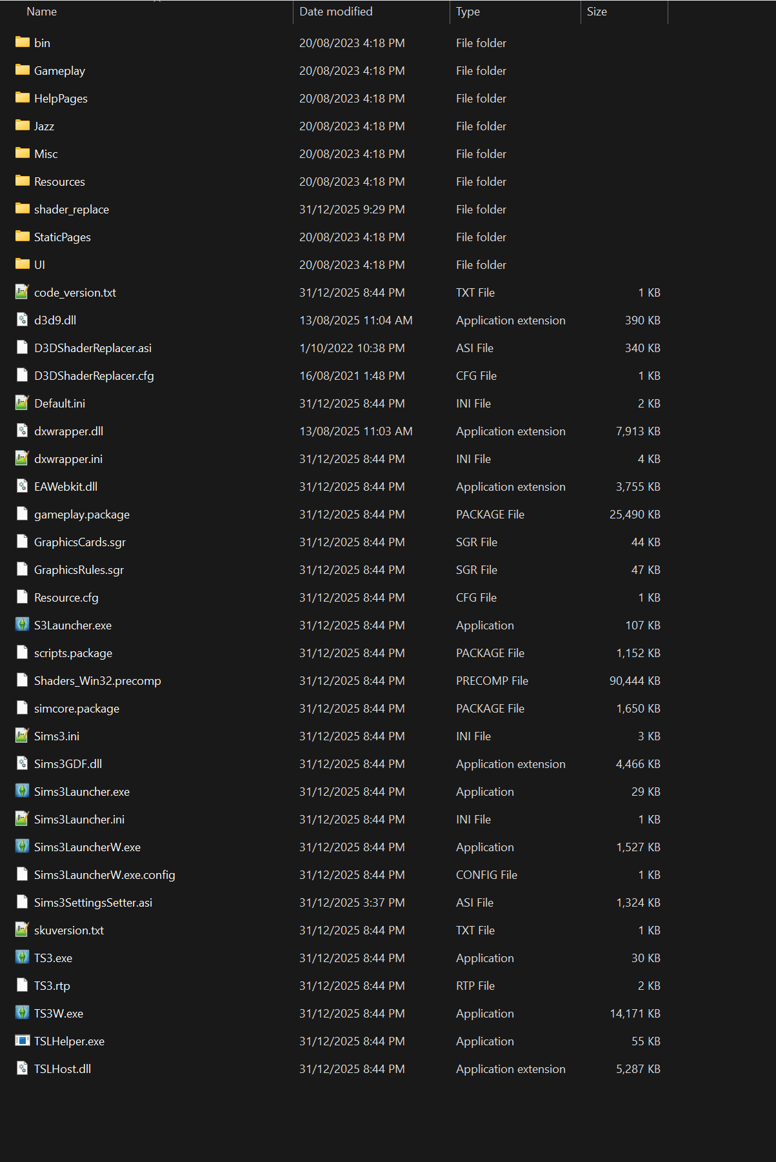Sort by the Size column header
Viewport: 776px width, 1162px height.
tap(597, 12)
